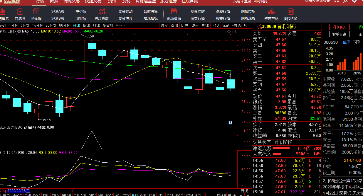
Task: Open 传统交易 menu in top bar
Action: (71, 1)
